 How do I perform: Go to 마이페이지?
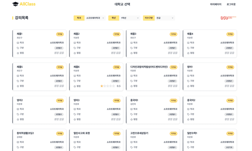click(x=215, y=4)
